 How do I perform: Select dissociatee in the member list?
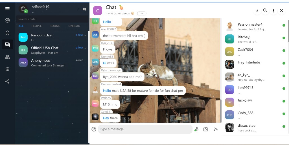255,128
